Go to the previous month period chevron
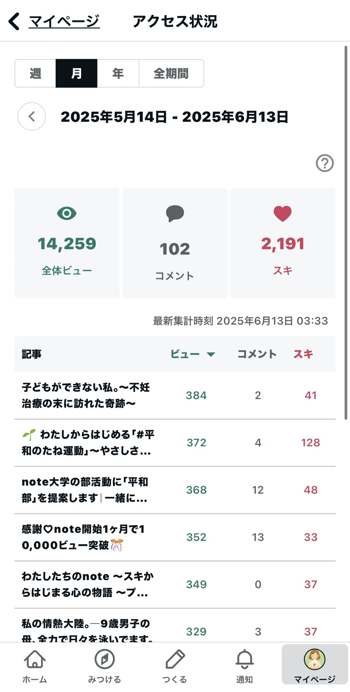Viewport: 350px width, 692px height. tap(32, 116)
